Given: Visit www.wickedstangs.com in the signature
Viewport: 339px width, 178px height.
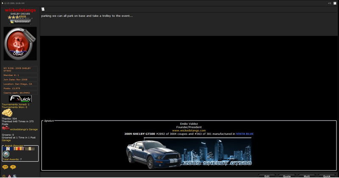Looking at the screenshot, I should click(x=189, y=131).
